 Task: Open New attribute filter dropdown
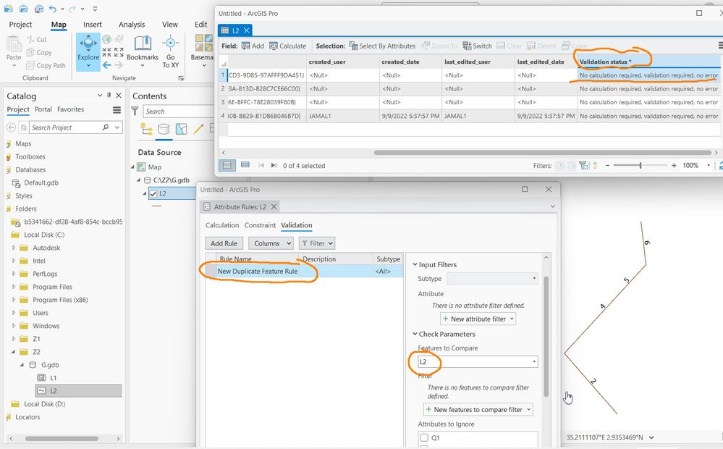click(478, 319)
